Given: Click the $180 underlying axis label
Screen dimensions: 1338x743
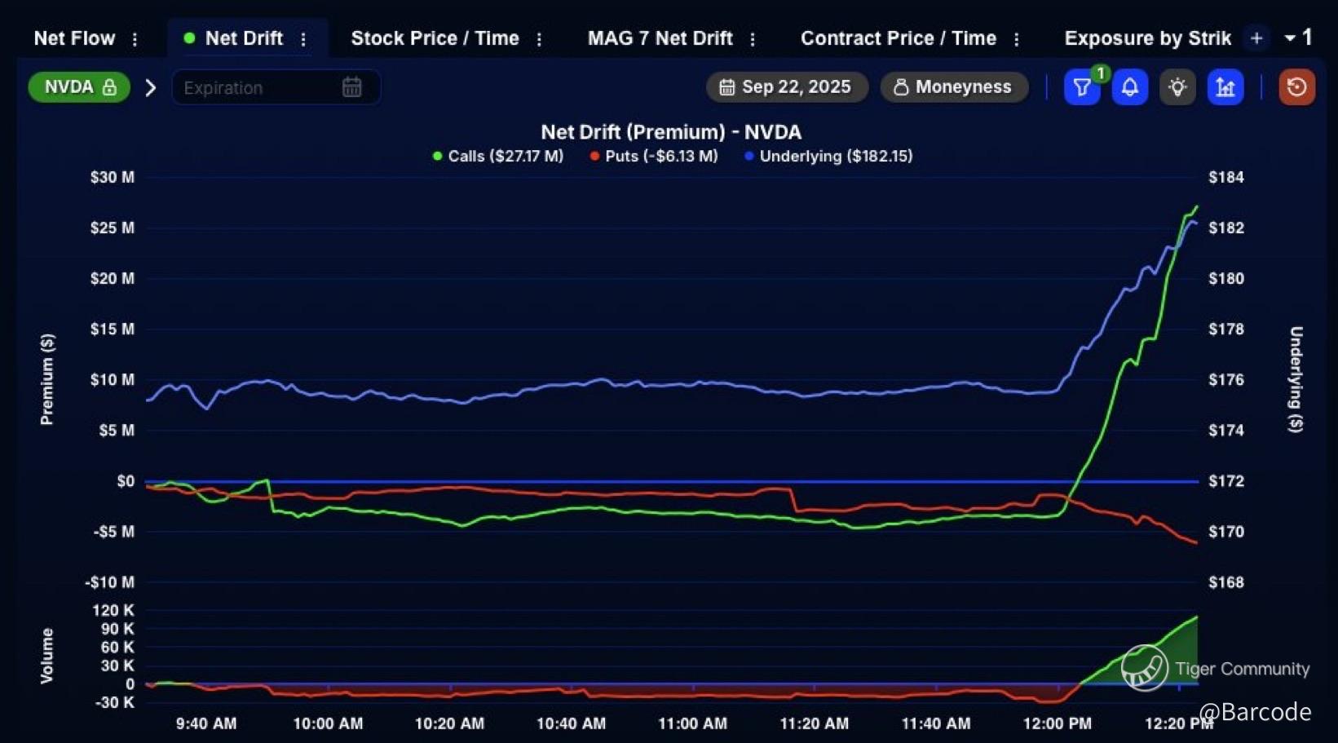Looking at the screenshot, I should 1226,278.
